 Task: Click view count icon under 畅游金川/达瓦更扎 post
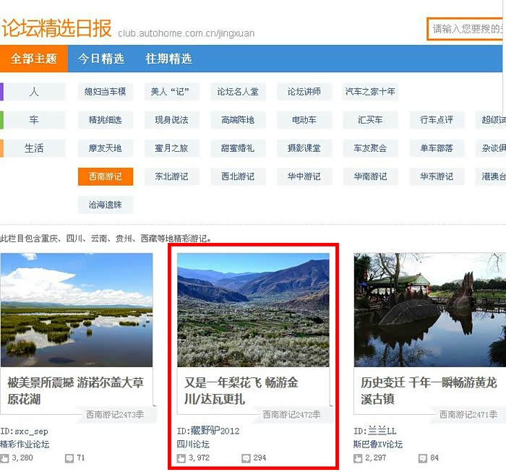tap(181, 458)
